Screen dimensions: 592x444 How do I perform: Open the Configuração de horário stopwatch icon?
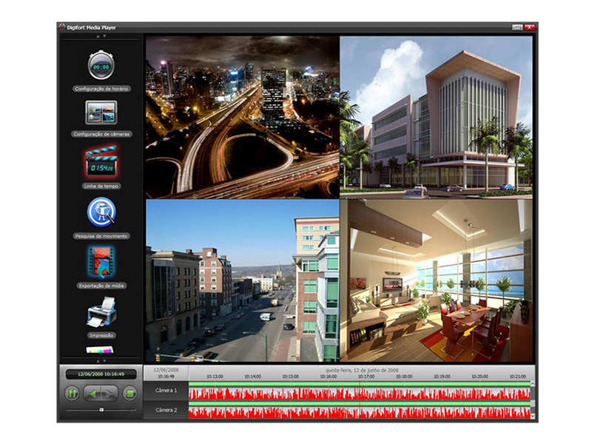(101, 66)
